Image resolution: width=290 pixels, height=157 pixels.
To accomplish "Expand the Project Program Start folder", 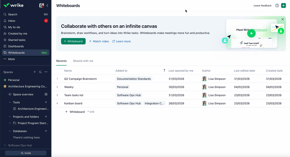I will (10, 123).
